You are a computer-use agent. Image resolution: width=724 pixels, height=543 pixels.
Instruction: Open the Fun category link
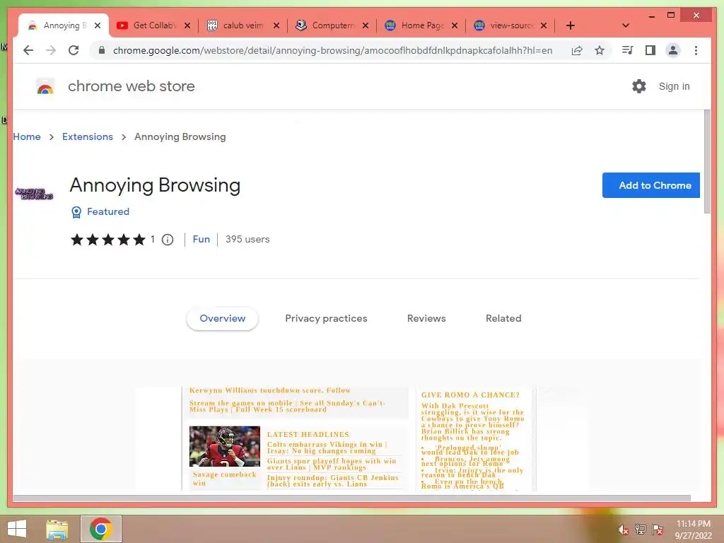pos(201,239)
